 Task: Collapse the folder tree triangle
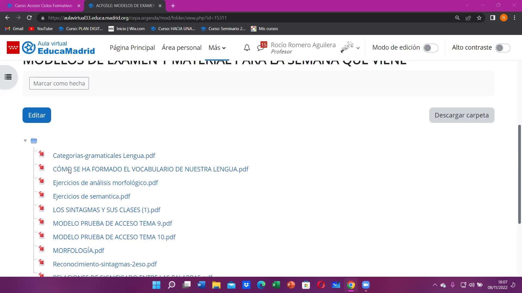25,141
